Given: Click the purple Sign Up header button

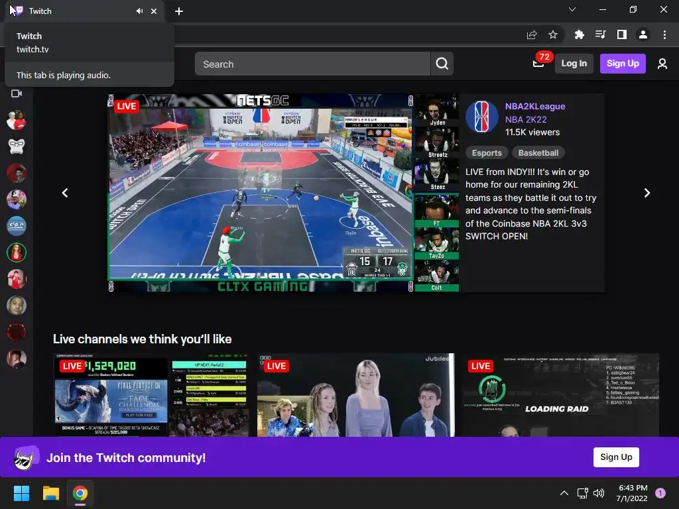Looking at the screenshot, I should tap(622, 64).
